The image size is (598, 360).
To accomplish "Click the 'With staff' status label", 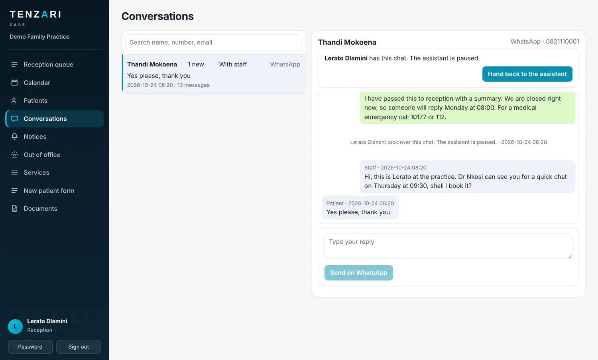I will [233, 65].
